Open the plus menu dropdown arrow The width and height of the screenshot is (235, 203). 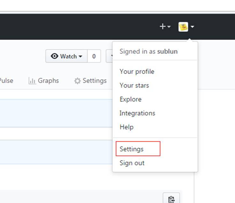pyautogui.click(x=169, y=27)
